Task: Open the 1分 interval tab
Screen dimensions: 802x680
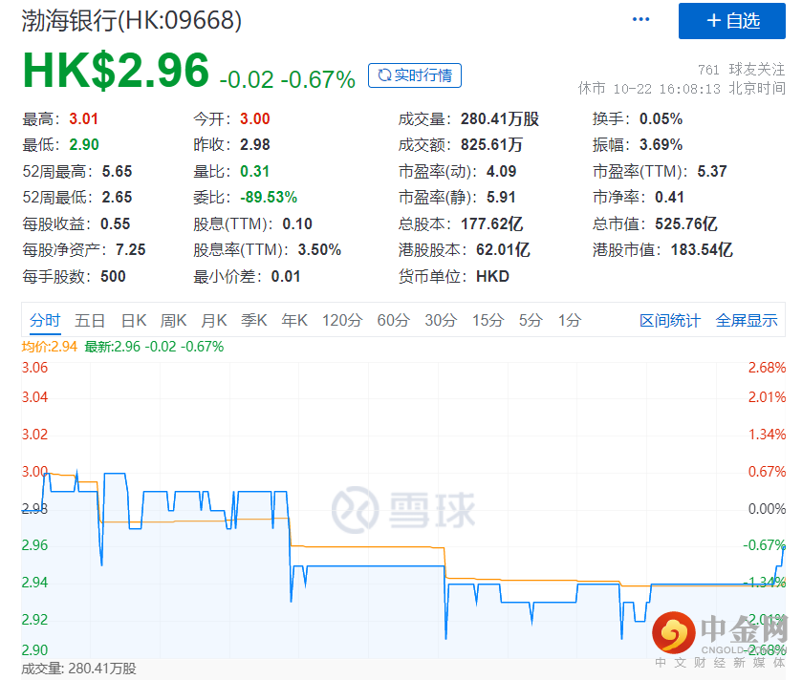Action: [569, 321]
